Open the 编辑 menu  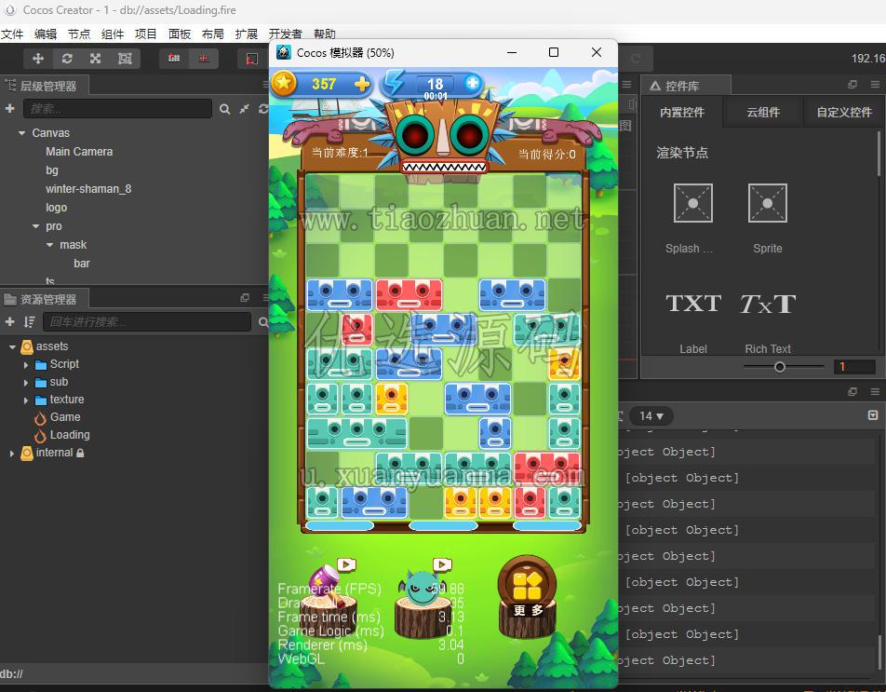[46, 34]
